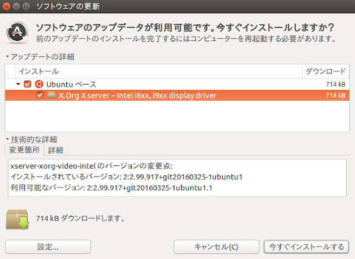Click the package icon beside X.Org X server
Image resolution: width=355 pixels, height=259 pixels.
[x=52, y=95]
